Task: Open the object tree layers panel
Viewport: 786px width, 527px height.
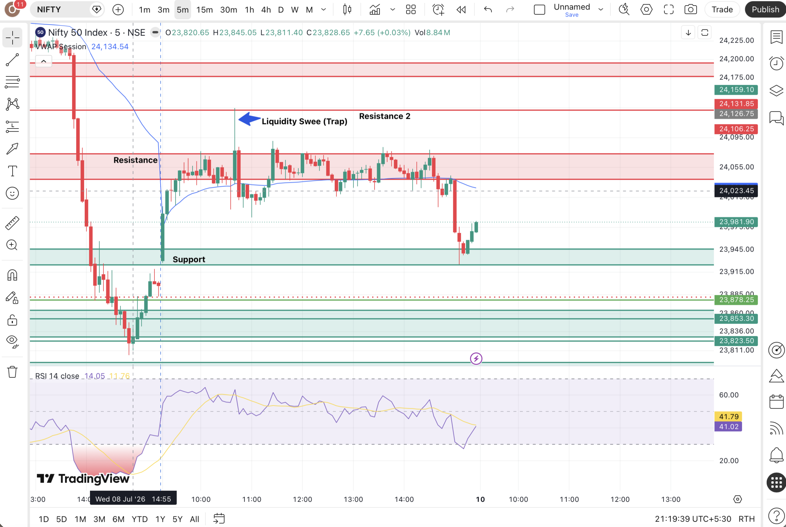Action: [776, 90]
